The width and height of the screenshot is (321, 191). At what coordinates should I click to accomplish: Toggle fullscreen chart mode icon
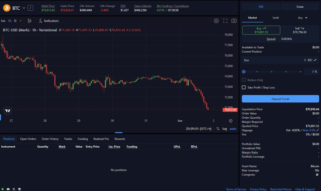(x=225, y=21)
